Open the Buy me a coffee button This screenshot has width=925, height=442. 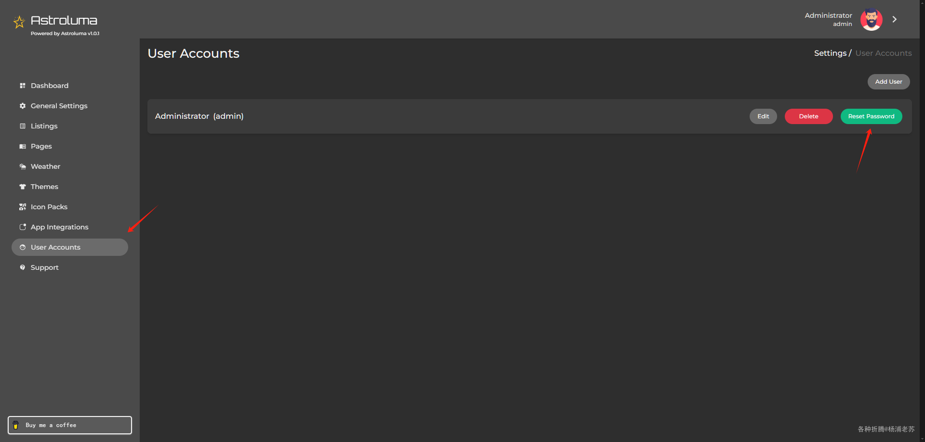70,425
